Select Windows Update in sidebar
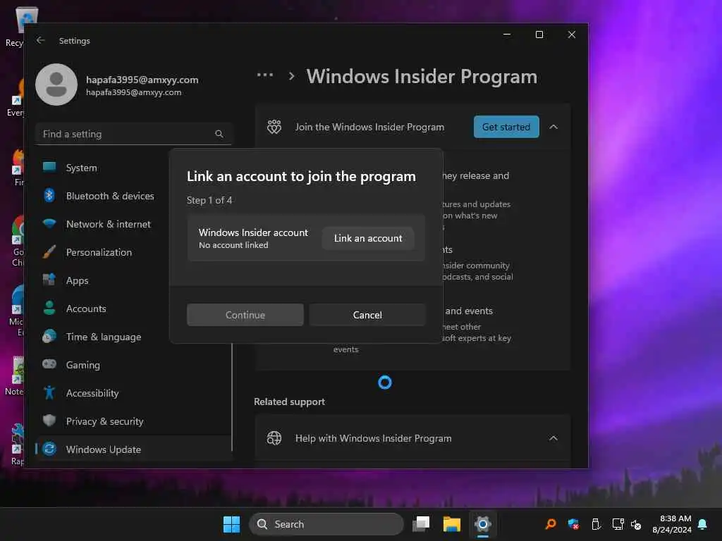The height and width of the screenshot is (541, 722). pos(133,449)
